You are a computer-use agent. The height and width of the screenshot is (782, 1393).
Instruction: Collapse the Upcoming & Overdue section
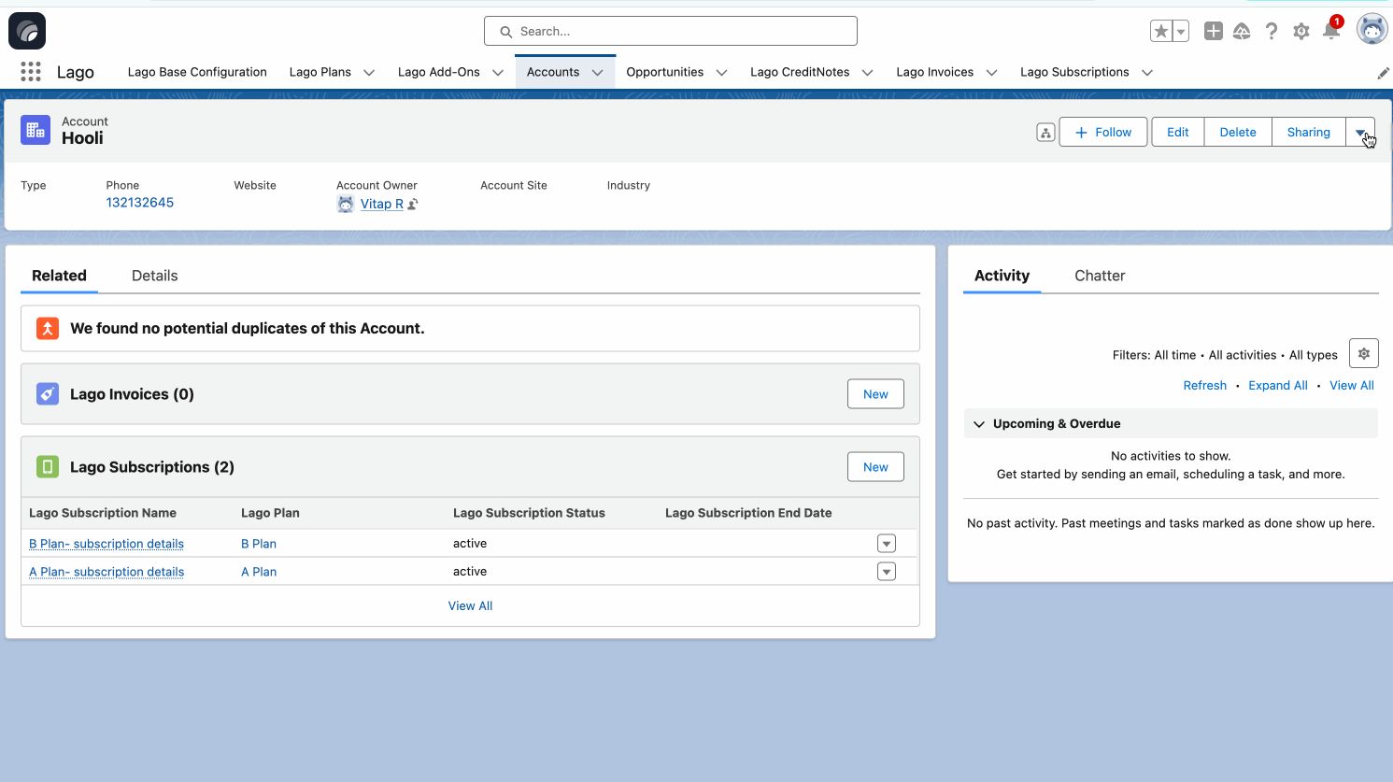979,424
